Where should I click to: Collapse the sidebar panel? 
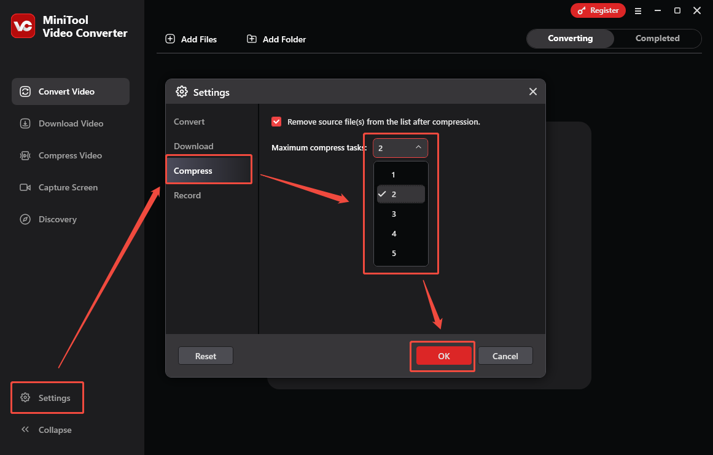click(47, 430)
